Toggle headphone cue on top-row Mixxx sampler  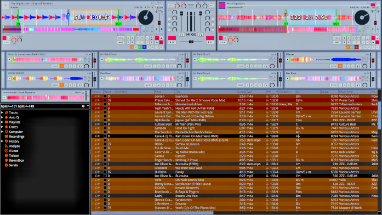click(x=358, y=66)
